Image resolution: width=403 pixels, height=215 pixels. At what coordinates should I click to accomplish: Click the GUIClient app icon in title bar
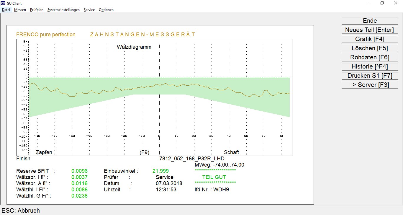click(x=3, y=3)
